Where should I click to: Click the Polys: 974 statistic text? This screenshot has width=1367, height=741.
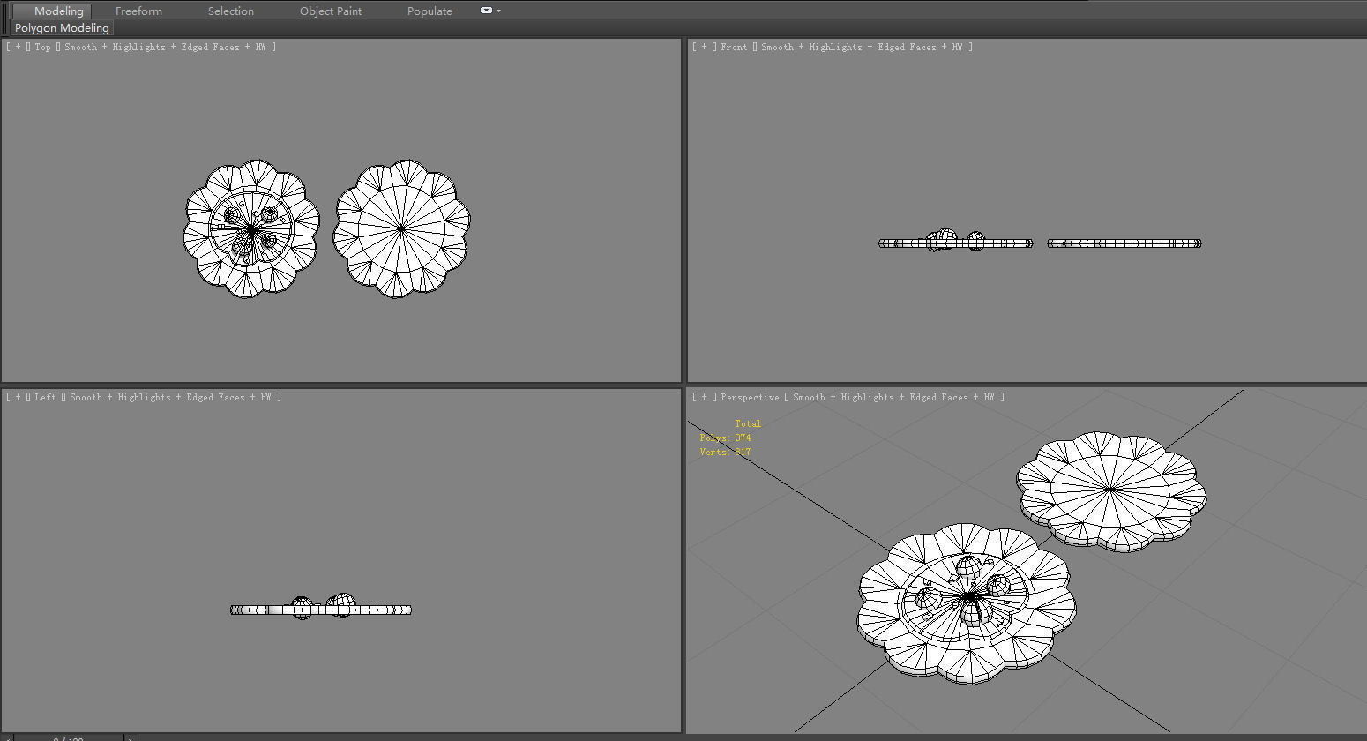point(725,438)
